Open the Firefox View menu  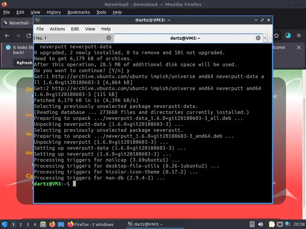pos(35,12)
